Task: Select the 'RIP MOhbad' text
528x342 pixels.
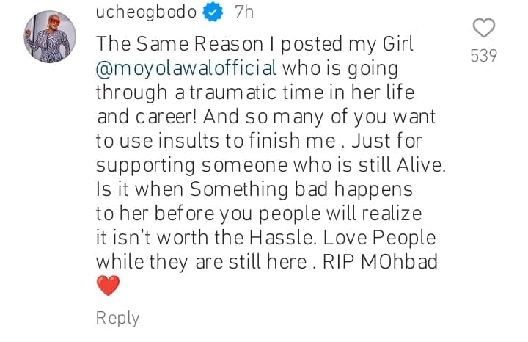Action: (x=380, y=262)
